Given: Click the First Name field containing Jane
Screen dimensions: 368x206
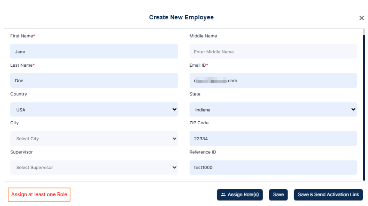Looking at the screenshot, I should 94,52.
